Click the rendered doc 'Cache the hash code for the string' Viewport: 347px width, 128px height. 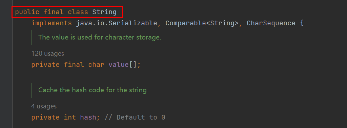(93, 90)
